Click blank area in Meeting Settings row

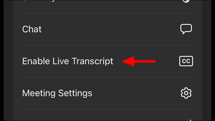[136, 93]
